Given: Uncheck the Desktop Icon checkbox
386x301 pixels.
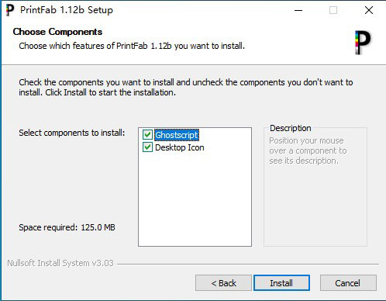Looking at the screenshot, I should click(147, 147).
